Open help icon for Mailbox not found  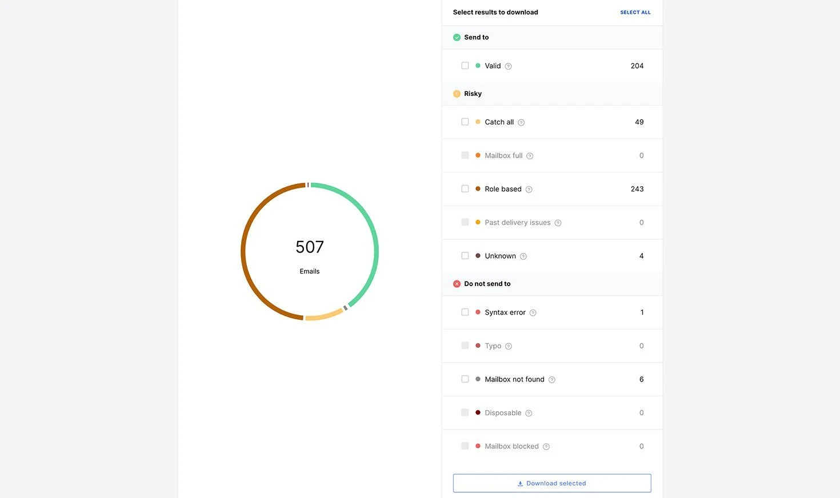(551, 380)
